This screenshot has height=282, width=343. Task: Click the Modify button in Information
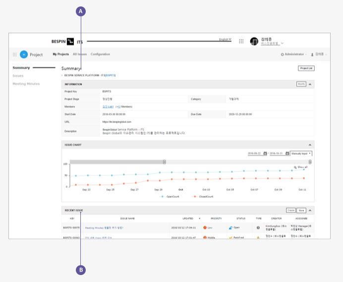click(x=301, y=84)
